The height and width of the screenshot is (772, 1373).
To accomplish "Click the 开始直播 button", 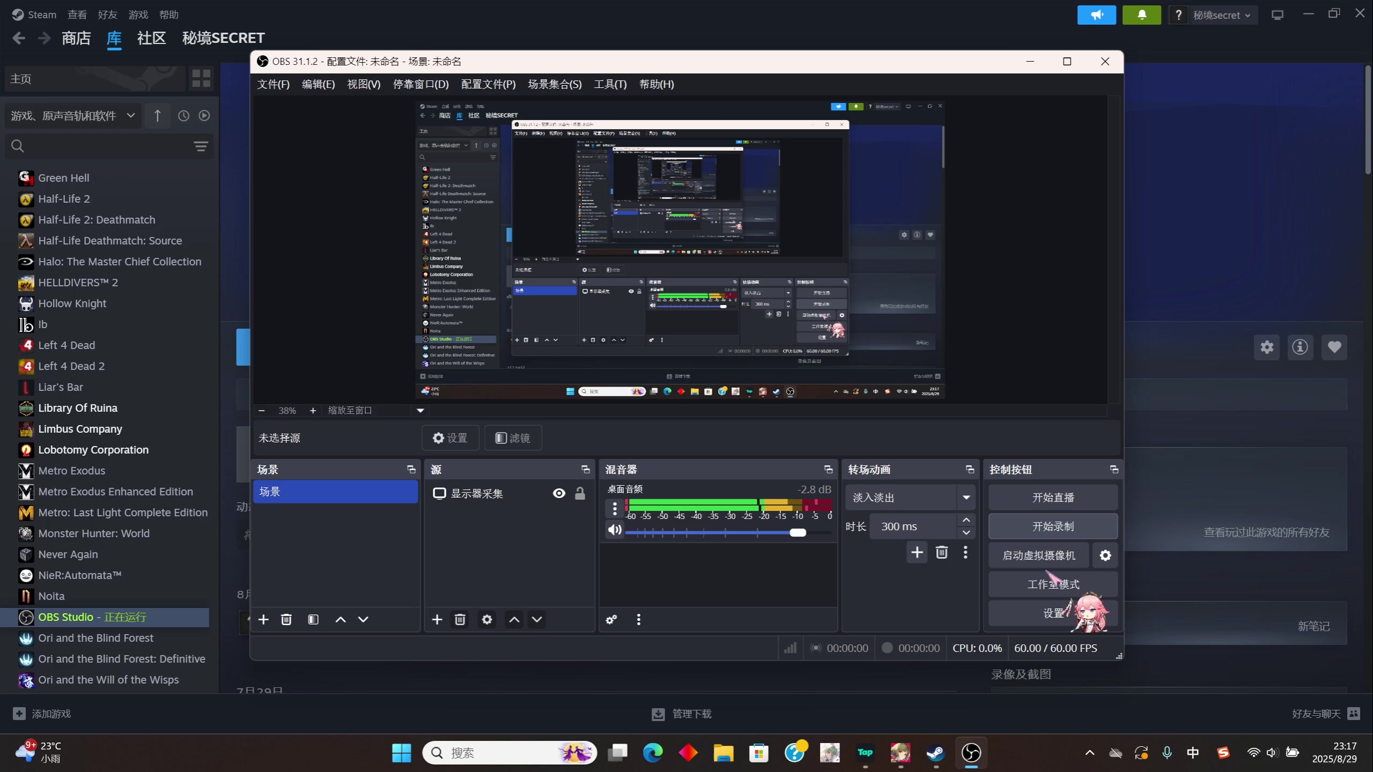I will [1053, 498].
